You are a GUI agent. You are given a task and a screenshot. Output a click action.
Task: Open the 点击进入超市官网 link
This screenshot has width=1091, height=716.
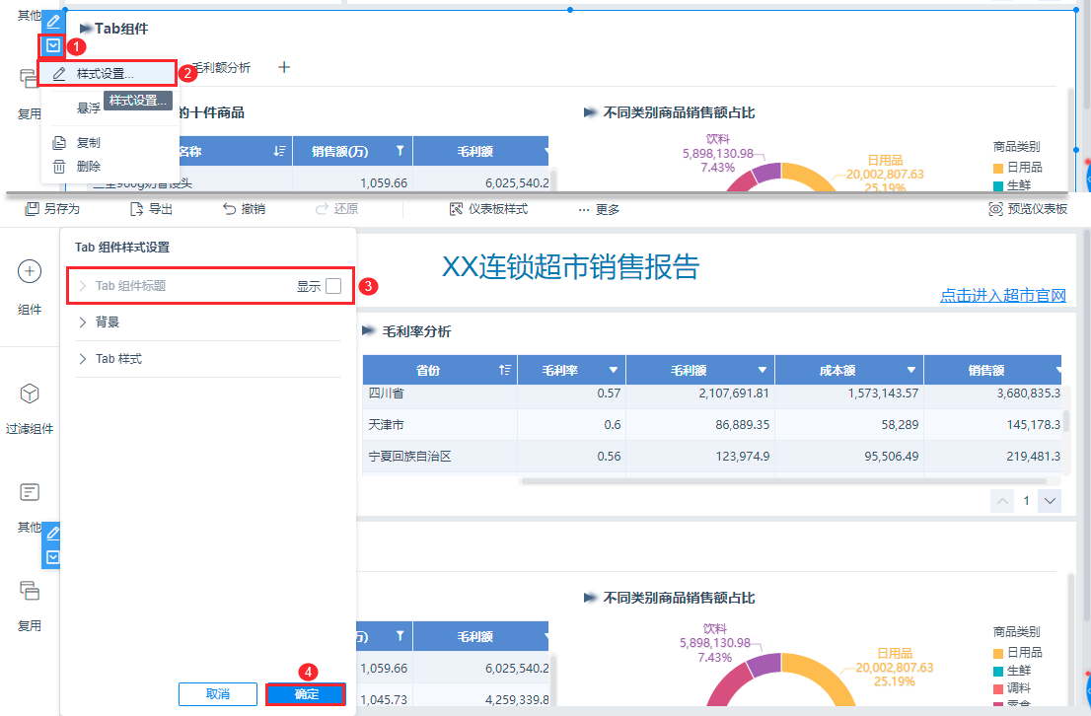(x=1002, y=295)
